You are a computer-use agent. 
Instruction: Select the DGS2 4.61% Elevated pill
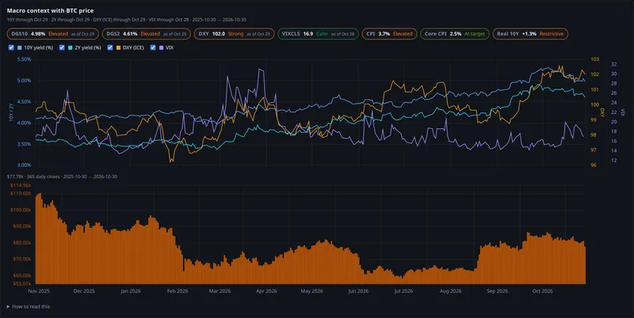tap(147, 34)
